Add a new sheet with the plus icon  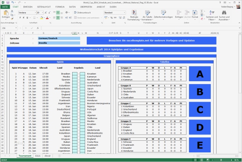point(59,156)
